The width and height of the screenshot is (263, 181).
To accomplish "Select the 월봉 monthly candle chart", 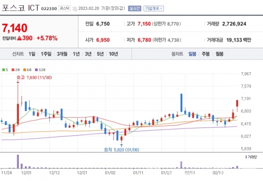I will 220,54.
